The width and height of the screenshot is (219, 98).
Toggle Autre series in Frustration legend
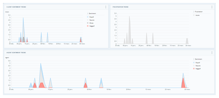196,15
